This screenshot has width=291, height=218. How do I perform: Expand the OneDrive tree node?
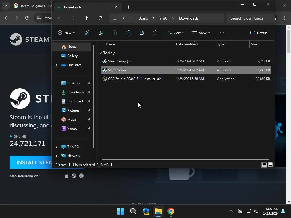[x=57, y=65]
